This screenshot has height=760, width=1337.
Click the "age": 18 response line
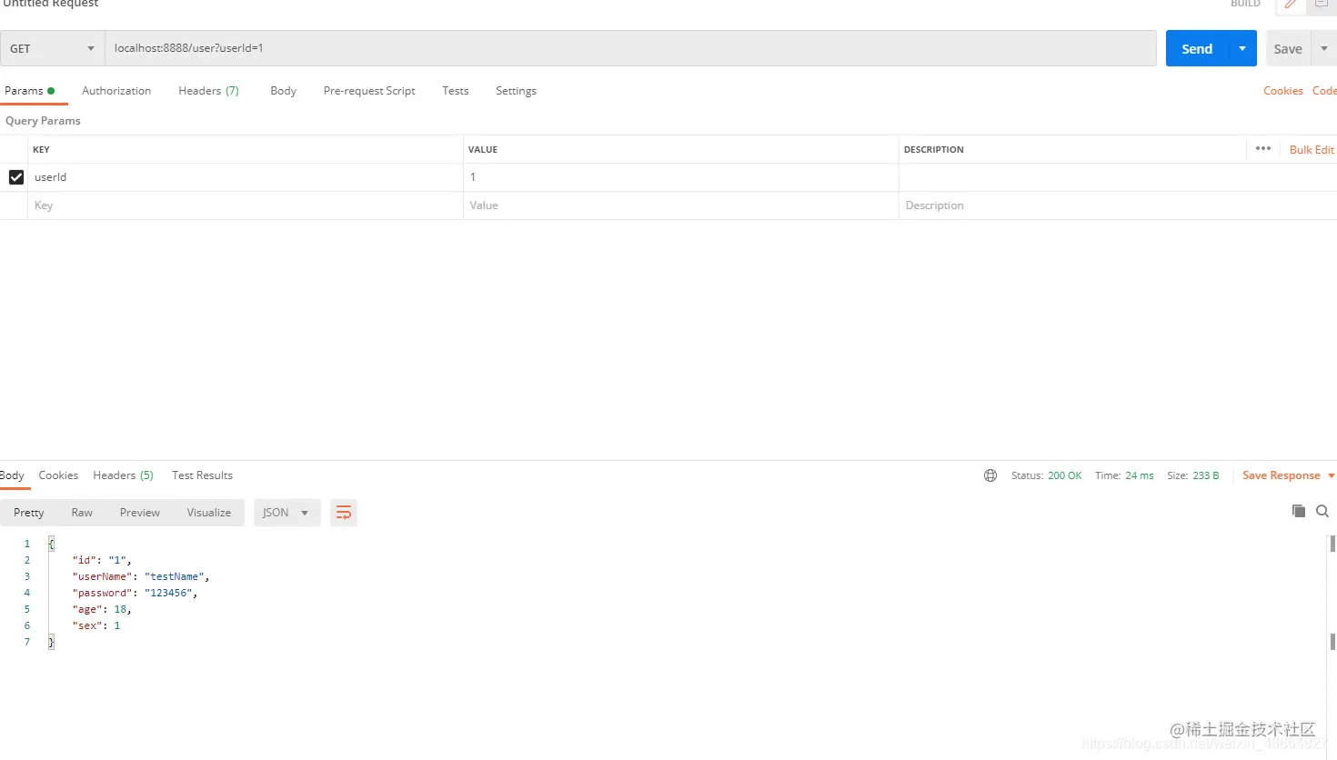(102, 609)
